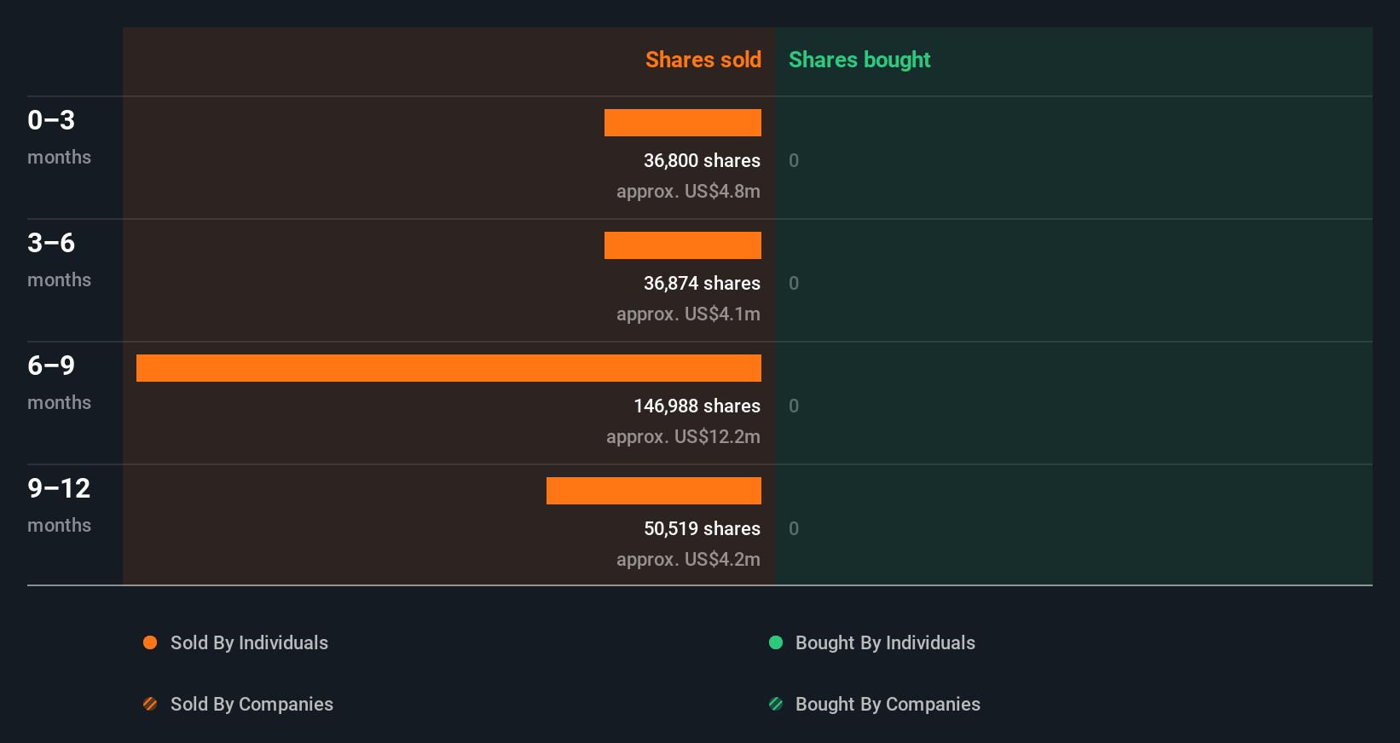Click the striped Bought By Companies legend icon
Viewport: 1400px width, 743px height.
tap(776, 704)
